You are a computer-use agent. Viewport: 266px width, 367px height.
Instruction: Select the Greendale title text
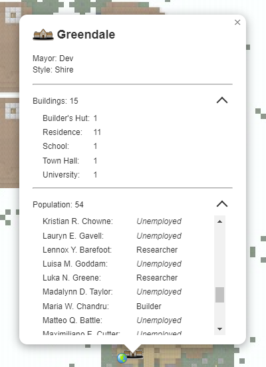point(86,35)
